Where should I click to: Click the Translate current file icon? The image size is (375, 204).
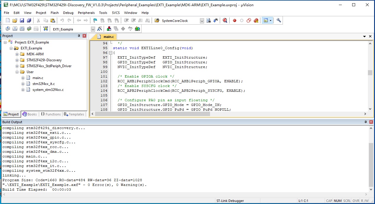[x=8, y=29]
